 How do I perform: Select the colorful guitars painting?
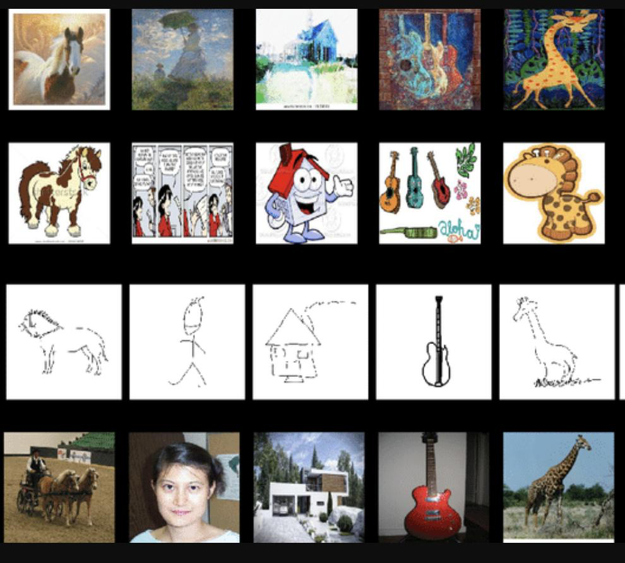[430, 59]
